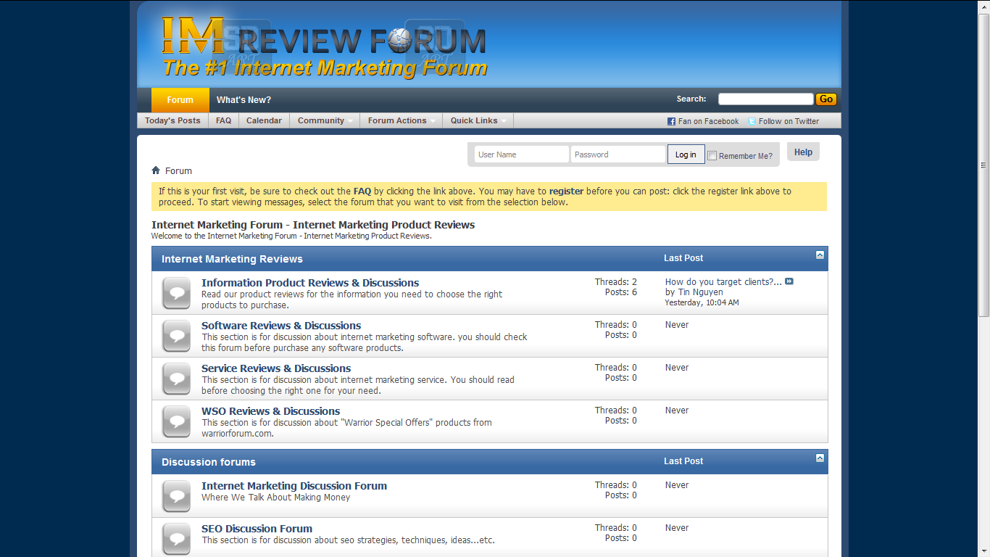The height and width of the screenshot is (557, 990).
Task: Open the Quick Links dropdown menu
Action: point(478,120)
